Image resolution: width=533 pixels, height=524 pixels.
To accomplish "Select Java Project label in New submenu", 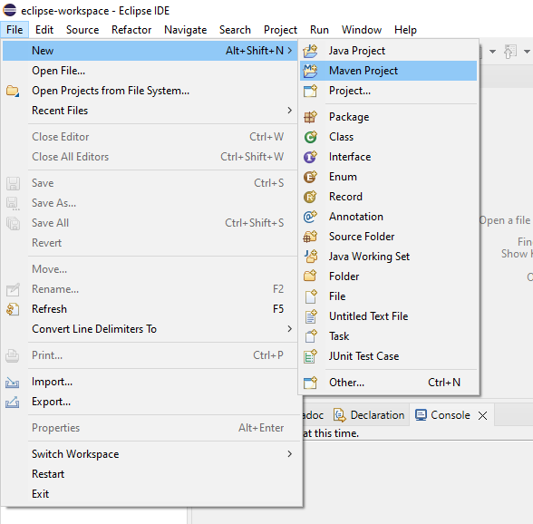I will [357, 51].
